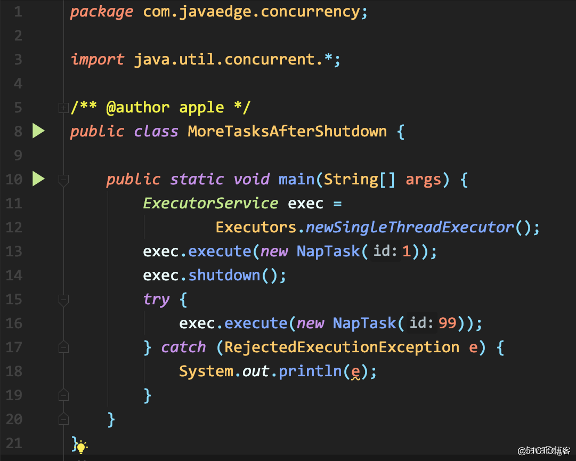Click the String[] args parameter
Screen dimensions: 576x461
pyautogui.click(x=382, y=180)
